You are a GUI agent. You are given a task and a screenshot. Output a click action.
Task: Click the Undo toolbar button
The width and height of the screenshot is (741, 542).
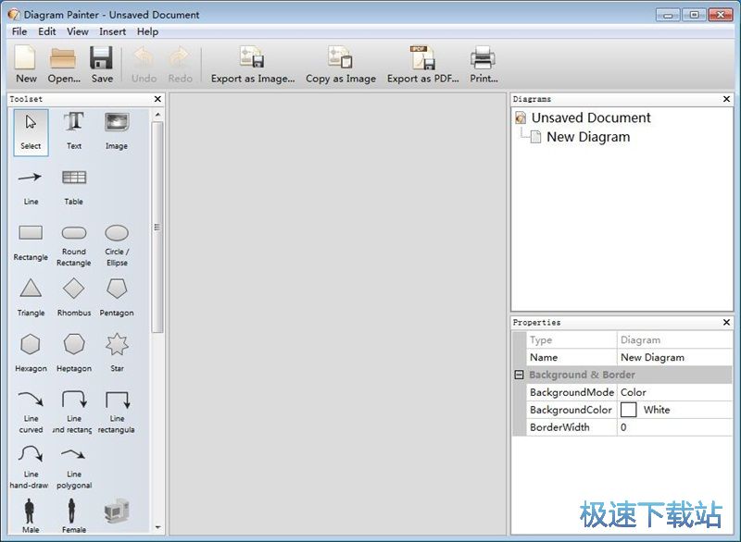(x=144, y=65)
